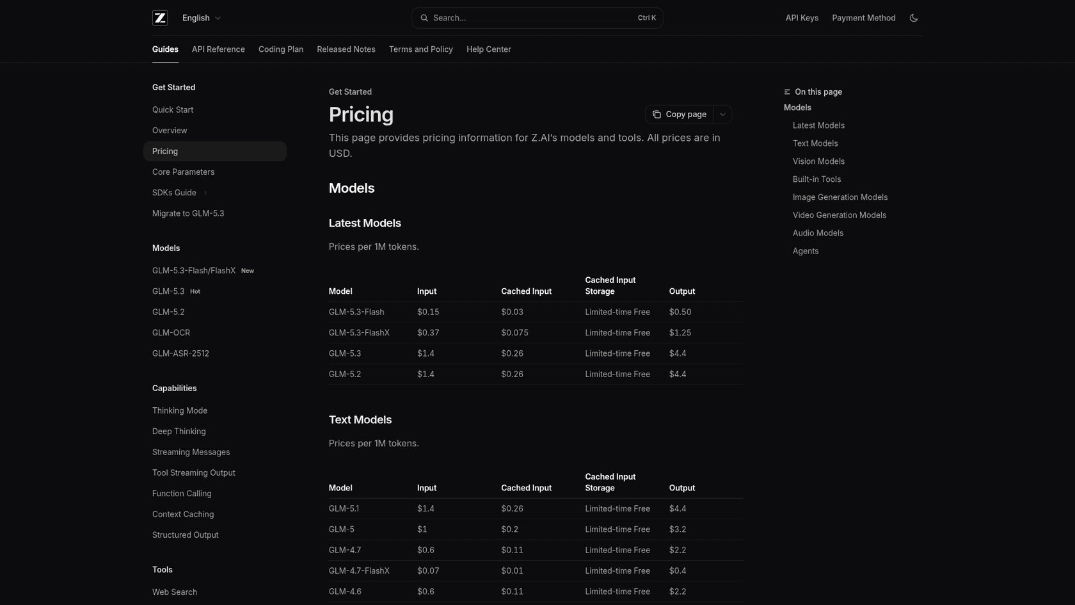Switch to the Guides tab
The image size is (1075, 605).
point(165,49)
